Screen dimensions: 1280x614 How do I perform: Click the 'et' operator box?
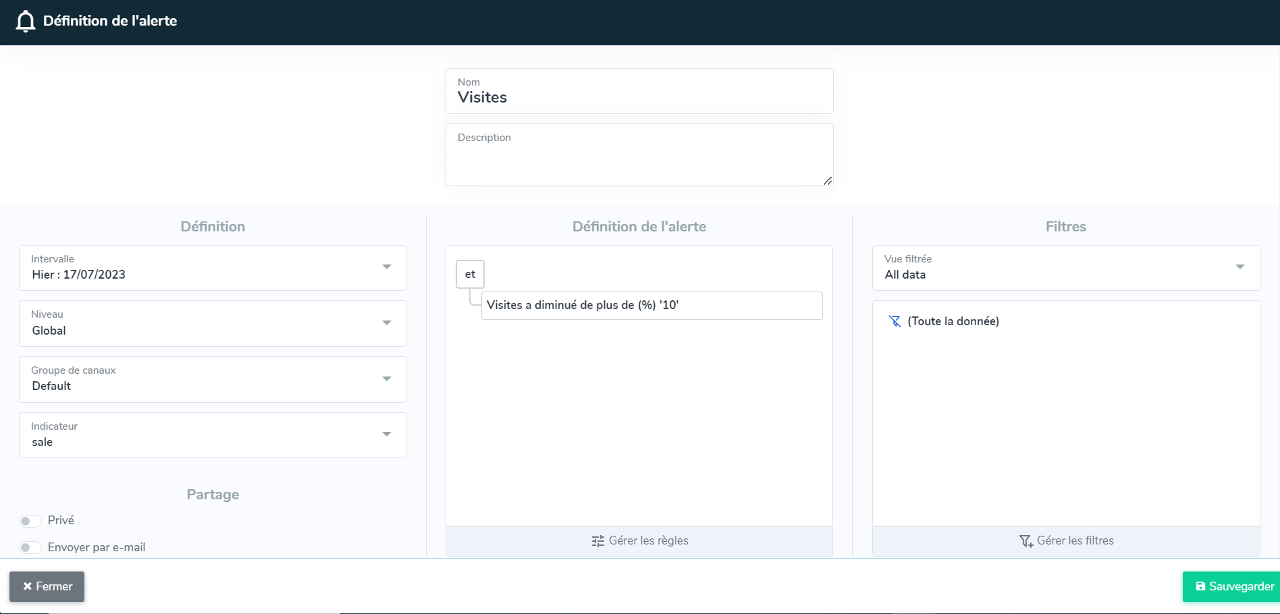470,274
